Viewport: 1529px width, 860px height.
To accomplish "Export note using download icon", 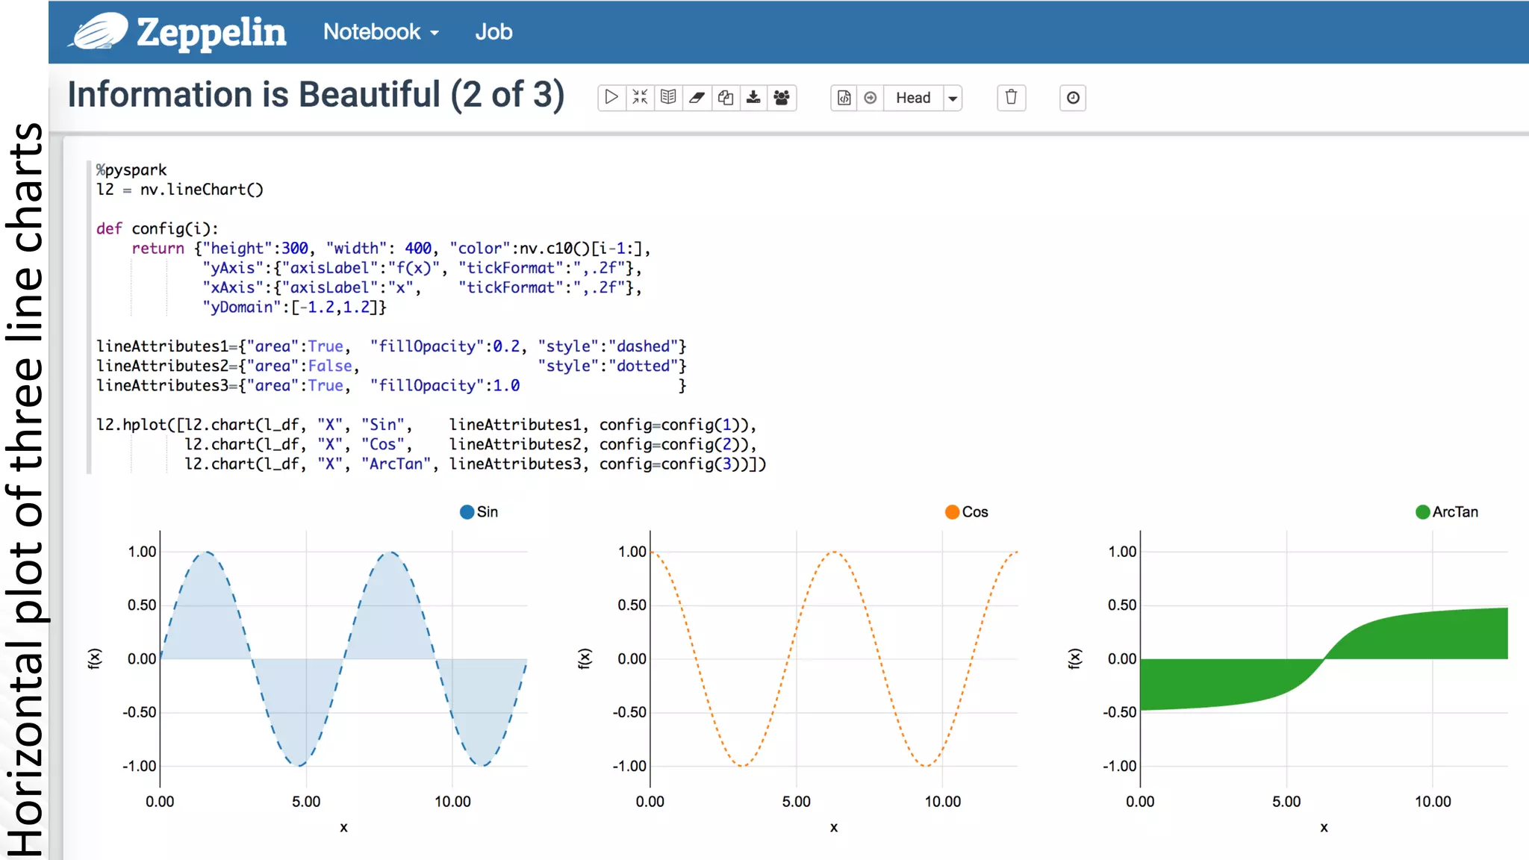I will [753, 98].
